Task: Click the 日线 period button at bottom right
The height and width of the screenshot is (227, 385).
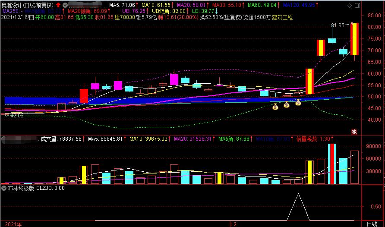Action: (x=372, y=224)
